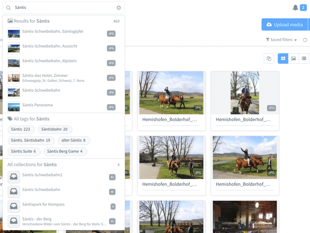This screenshot has width=310, height=233.
Task: Choose Säntis-das Hotel, Zimmer result
Action: pos(45,76)
